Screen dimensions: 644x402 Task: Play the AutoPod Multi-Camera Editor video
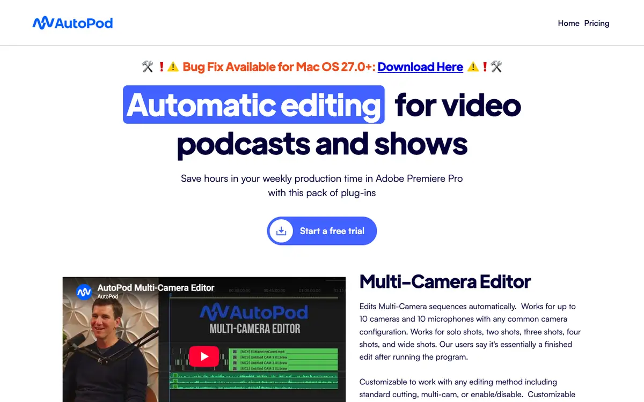point(204,356)
